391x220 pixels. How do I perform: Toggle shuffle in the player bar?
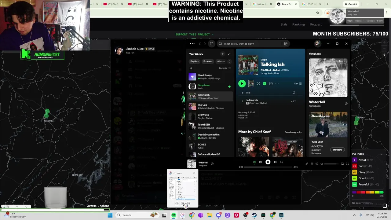pyautogui.click(x=254, y=162)
